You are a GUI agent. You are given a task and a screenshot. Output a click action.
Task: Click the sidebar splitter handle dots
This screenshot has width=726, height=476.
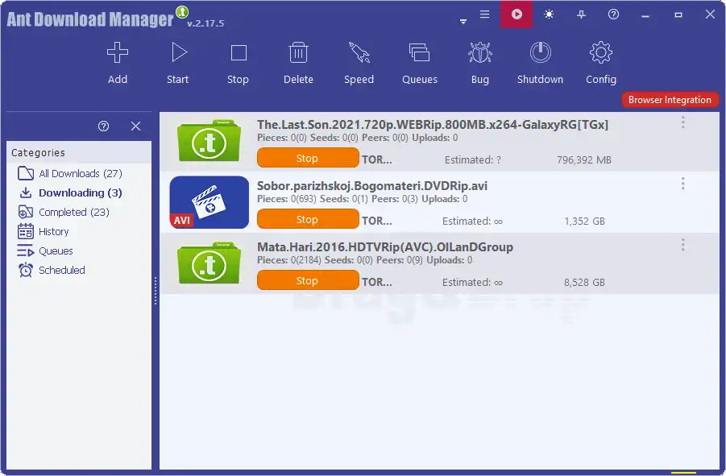tap(156, 291)
